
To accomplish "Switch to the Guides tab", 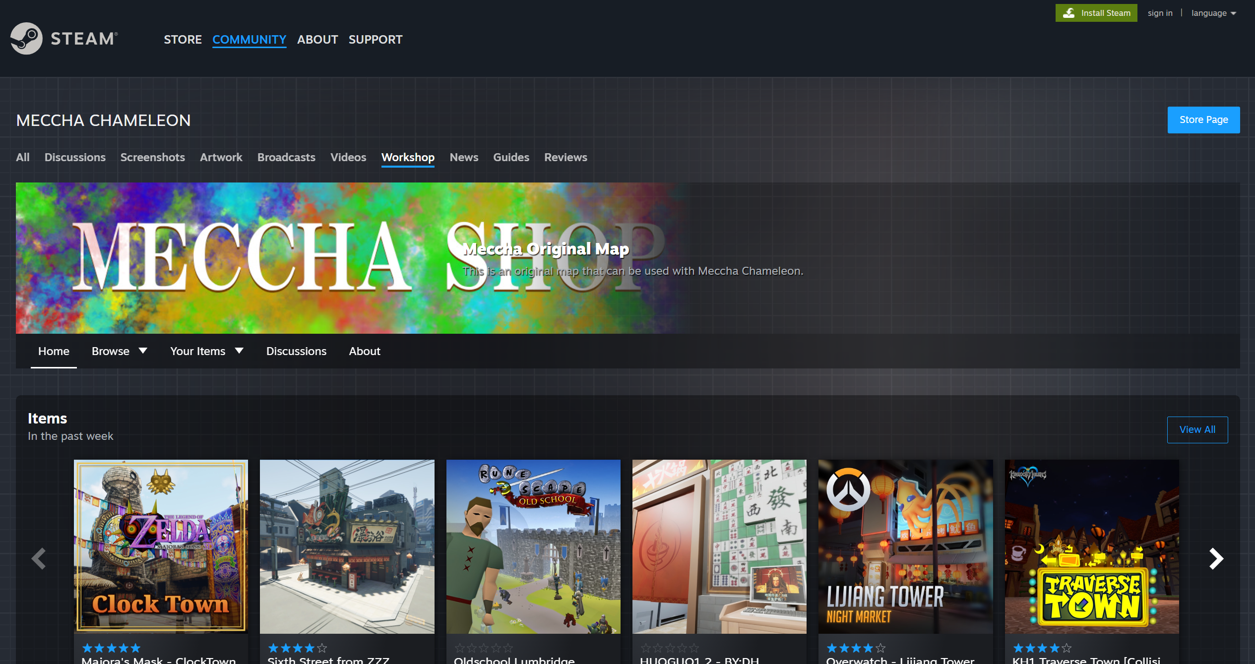I will click(511, 157).
